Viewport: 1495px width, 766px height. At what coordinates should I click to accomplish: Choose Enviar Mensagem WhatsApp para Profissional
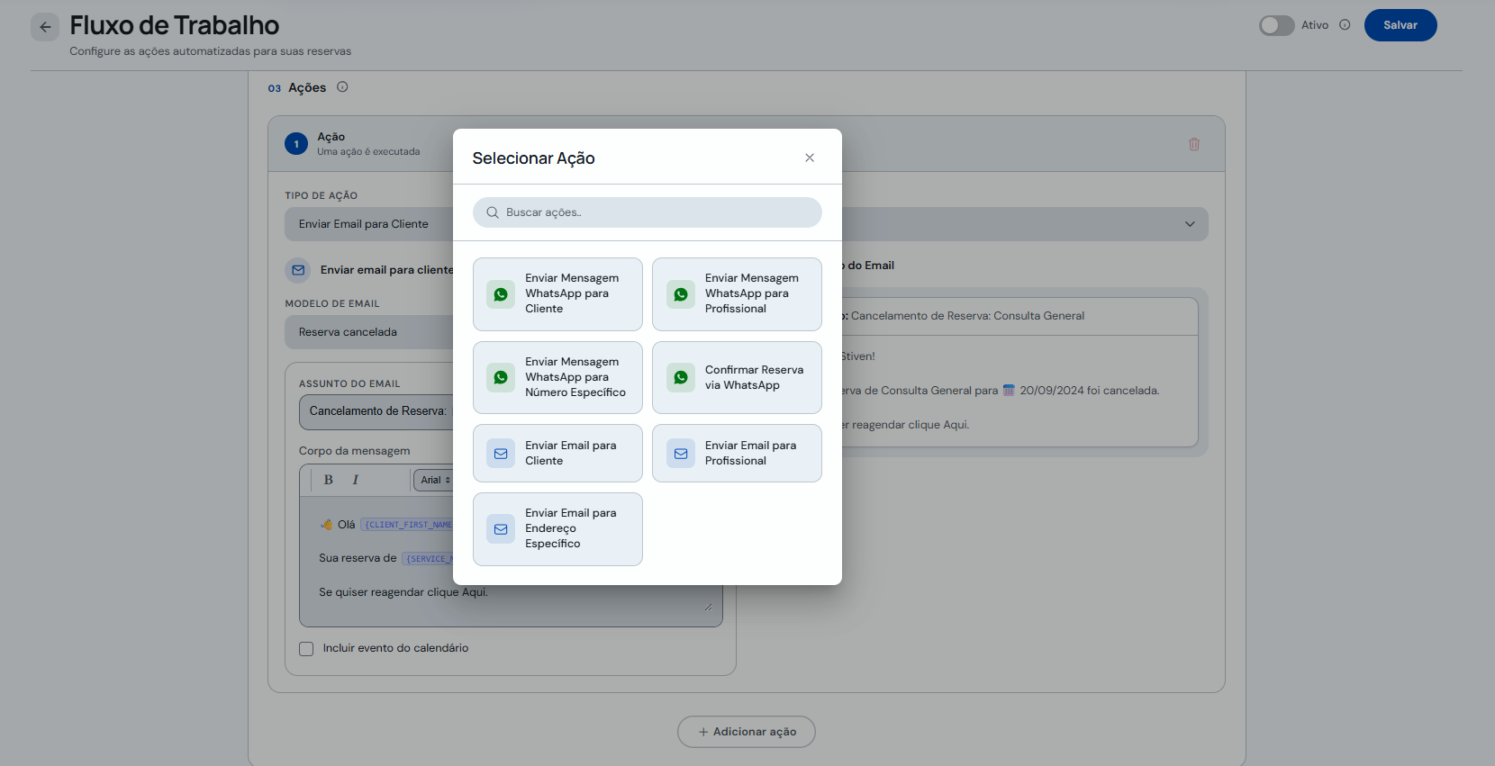pos(737,294)
